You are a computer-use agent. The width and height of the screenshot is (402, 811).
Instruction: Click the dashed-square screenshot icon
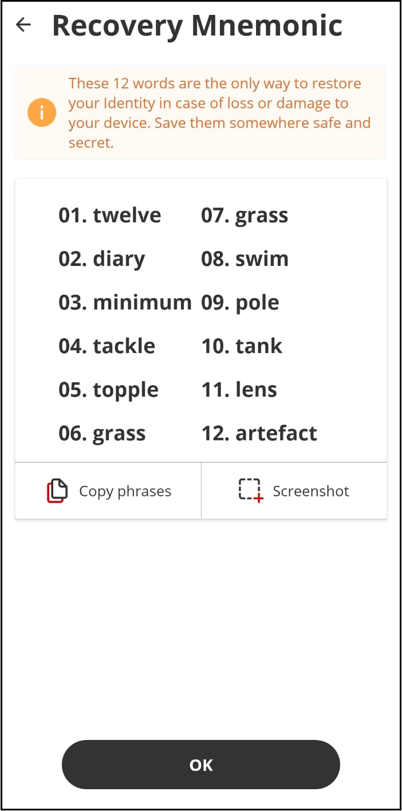click(250, 491)
